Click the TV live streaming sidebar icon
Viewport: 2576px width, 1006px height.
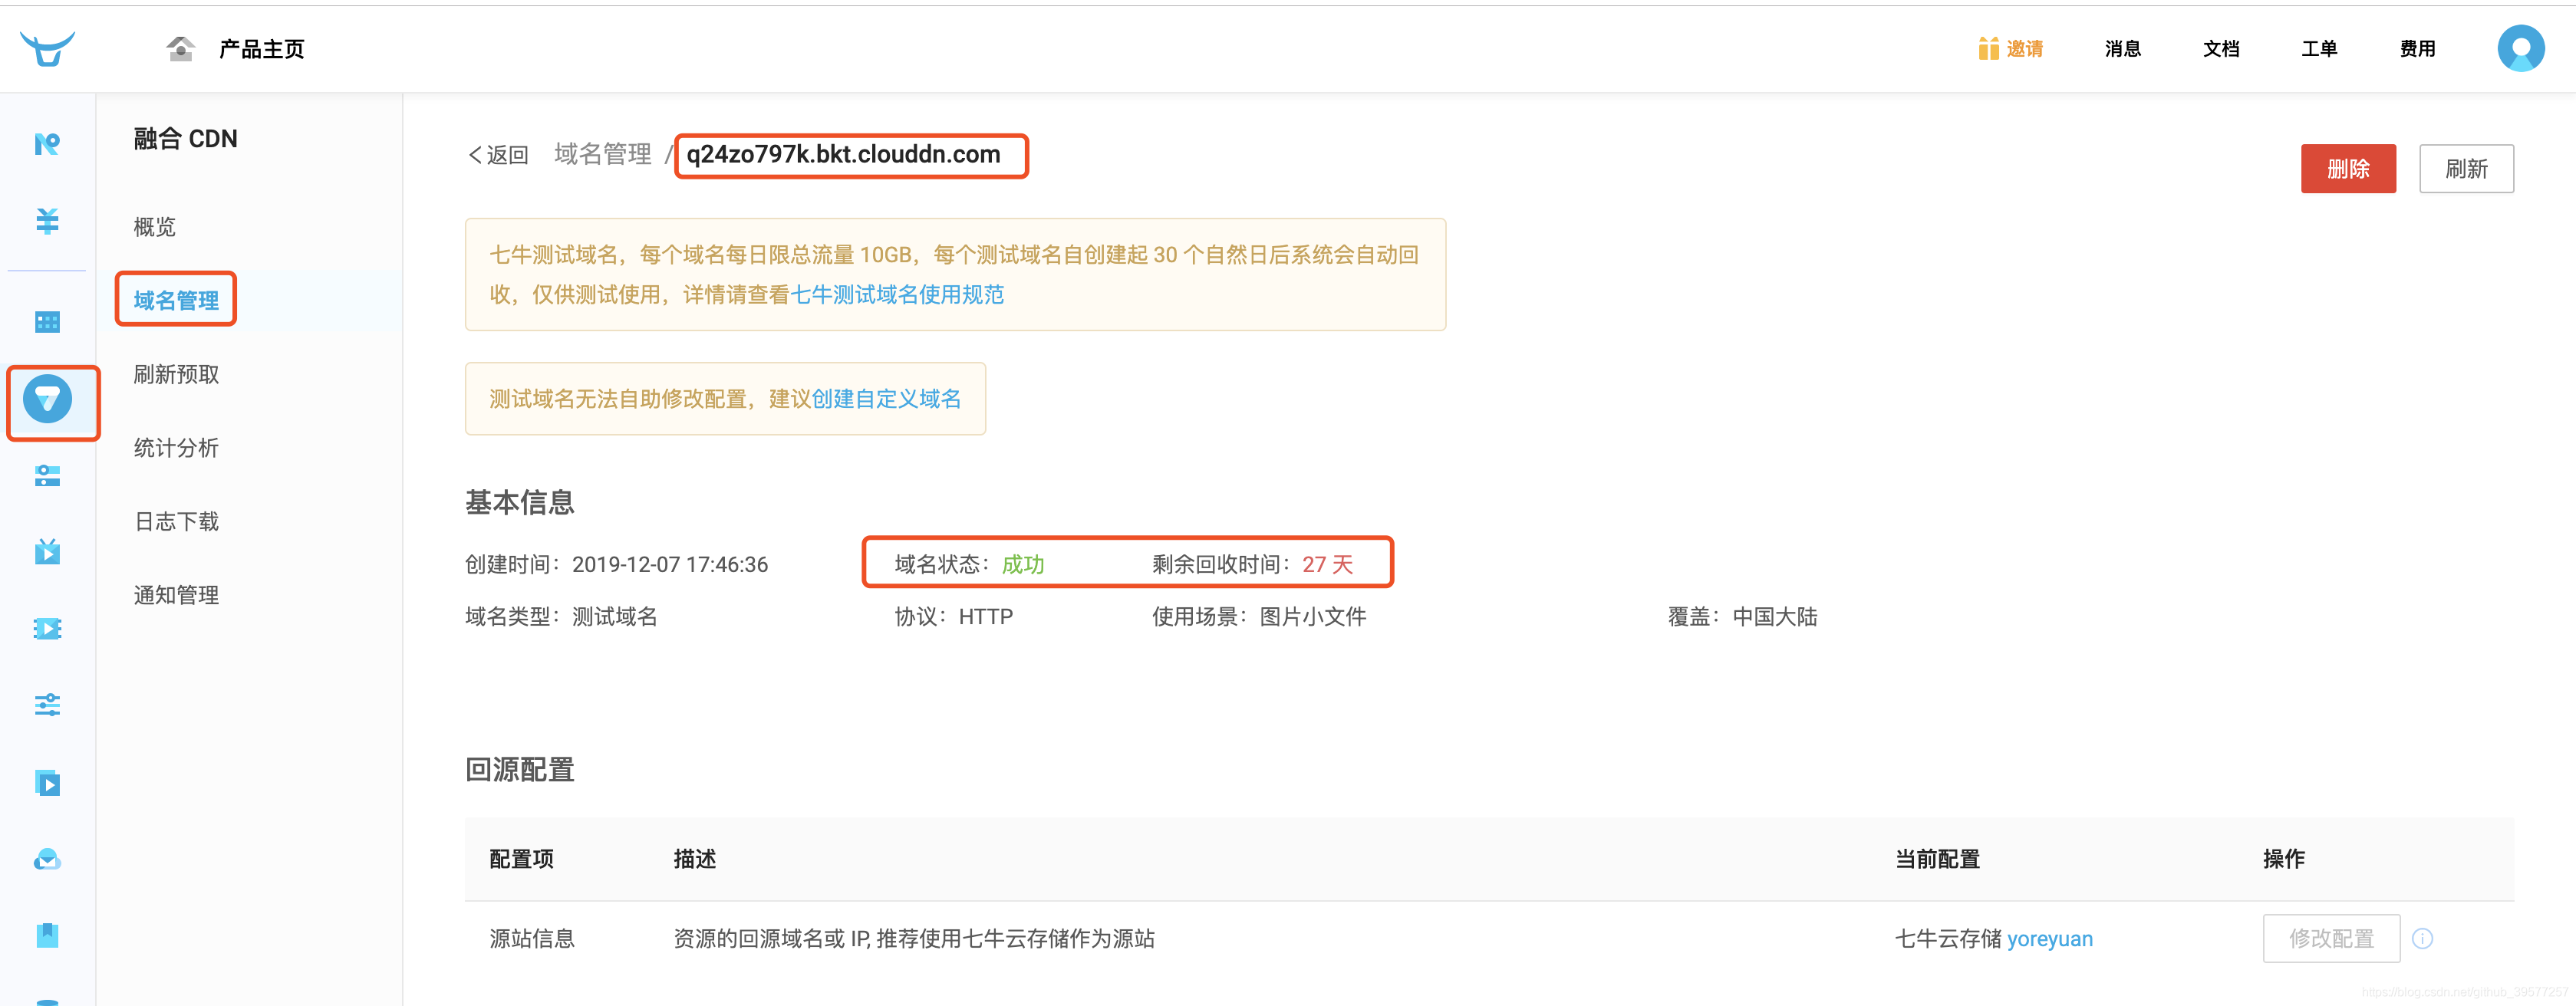click(x=47, y=551)
